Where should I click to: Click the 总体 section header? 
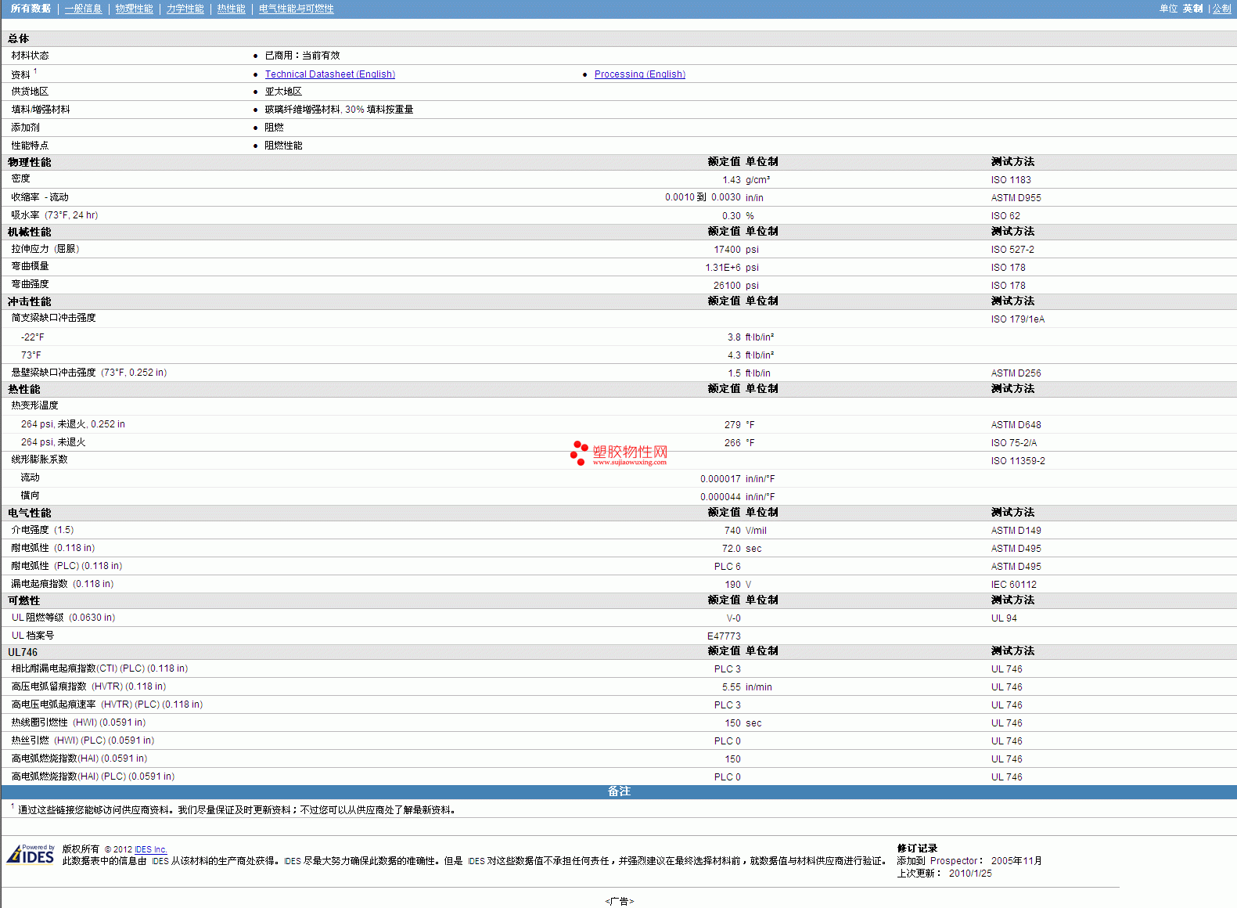(19, 38)
